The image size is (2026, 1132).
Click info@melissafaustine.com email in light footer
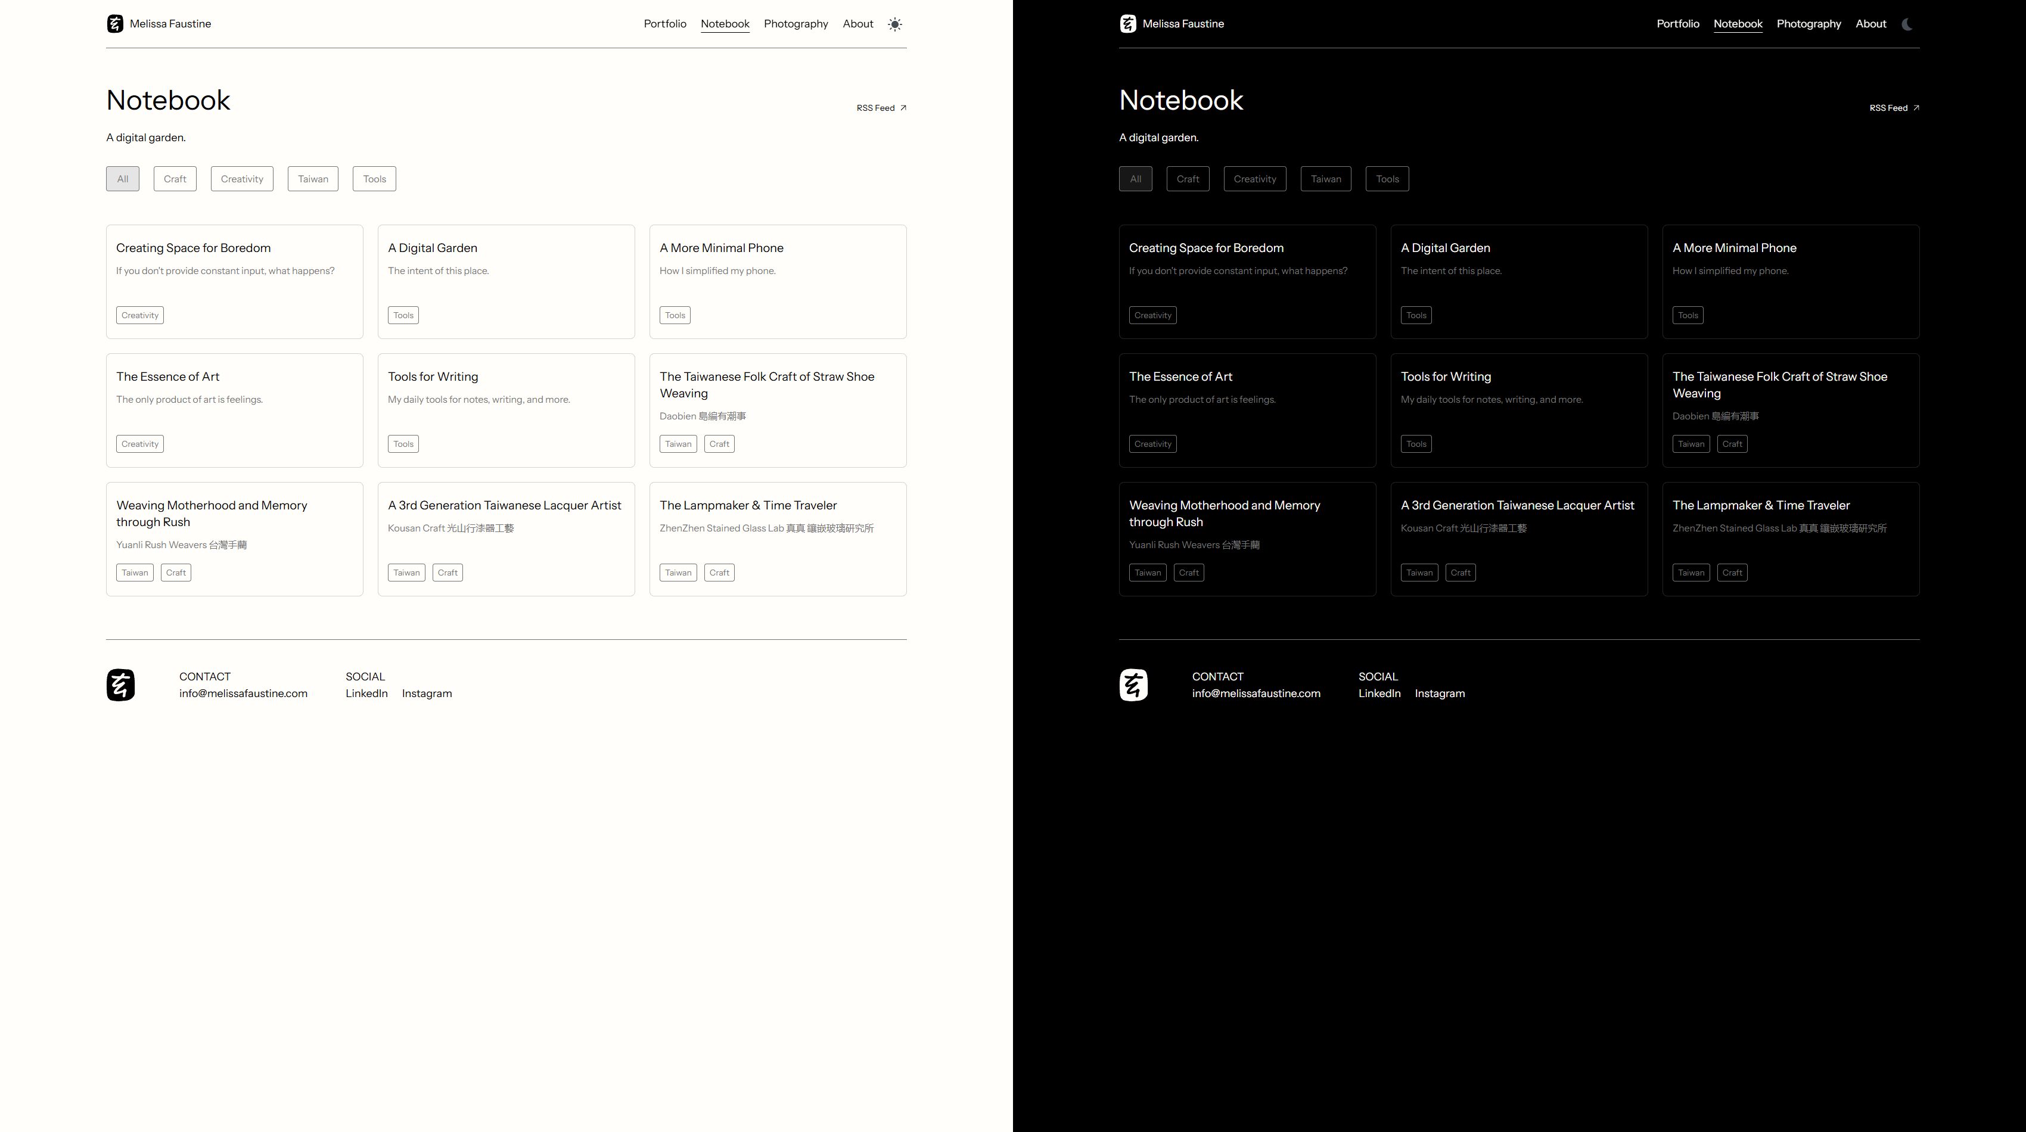(x=243, y=693)
